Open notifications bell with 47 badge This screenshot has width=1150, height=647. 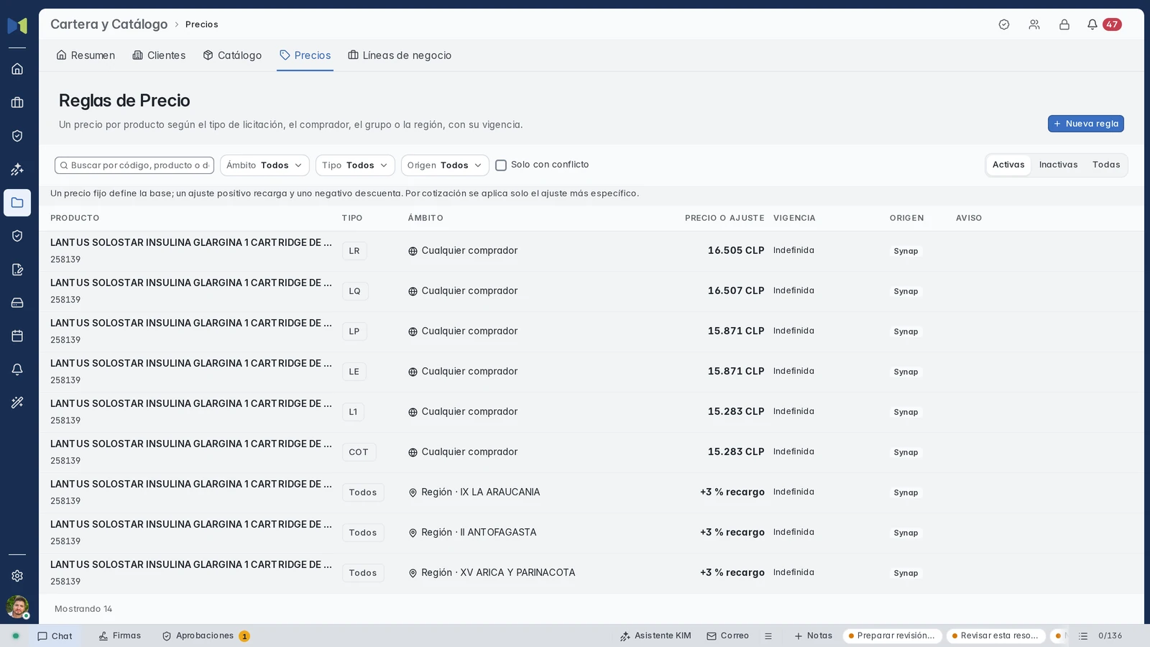tap(1103, 24)
